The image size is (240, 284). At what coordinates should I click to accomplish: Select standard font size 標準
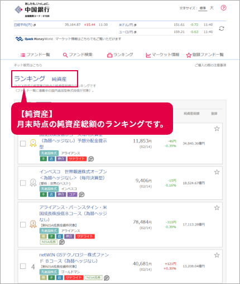[203, 8]
